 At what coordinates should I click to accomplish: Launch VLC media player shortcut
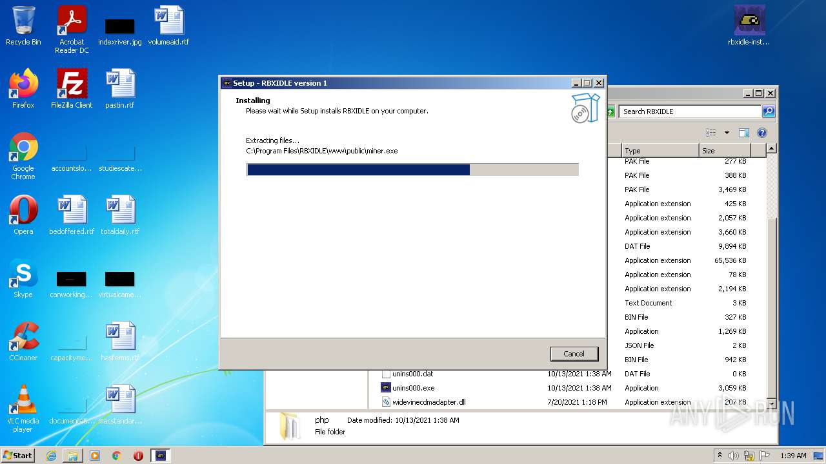[23, 409]
